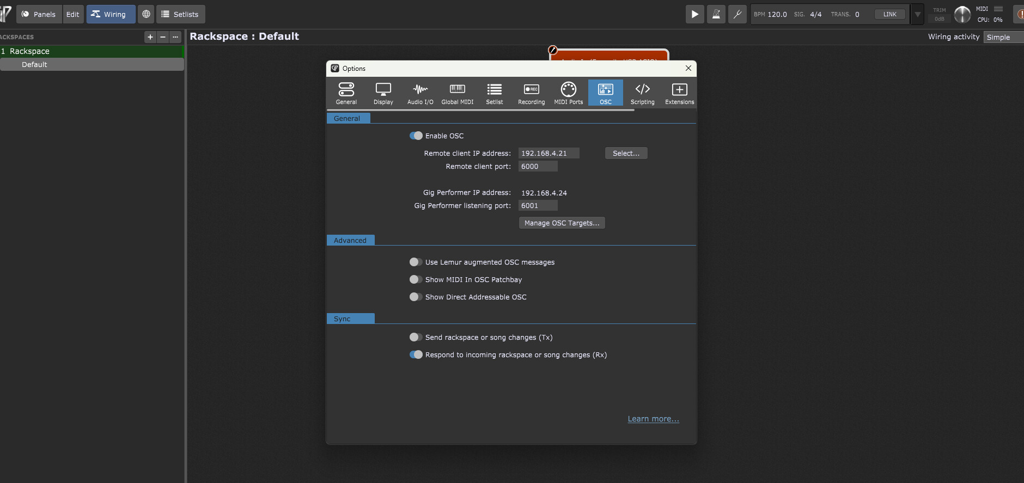Image resolution: width=1024 pixels, height=483 pixels.
Task: Open the Extensions options tab
Action: point(680,93)
